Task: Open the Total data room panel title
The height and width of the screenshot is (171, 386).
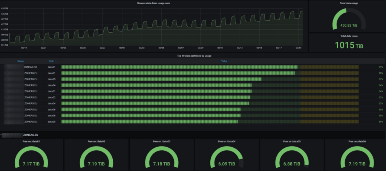Action: pos(349,36)
